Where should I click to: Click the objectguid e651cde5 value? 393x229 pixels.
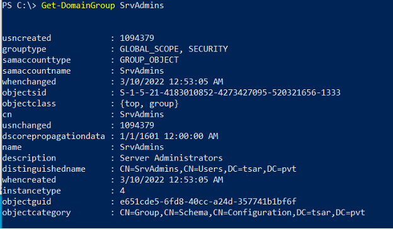(208, 201)
